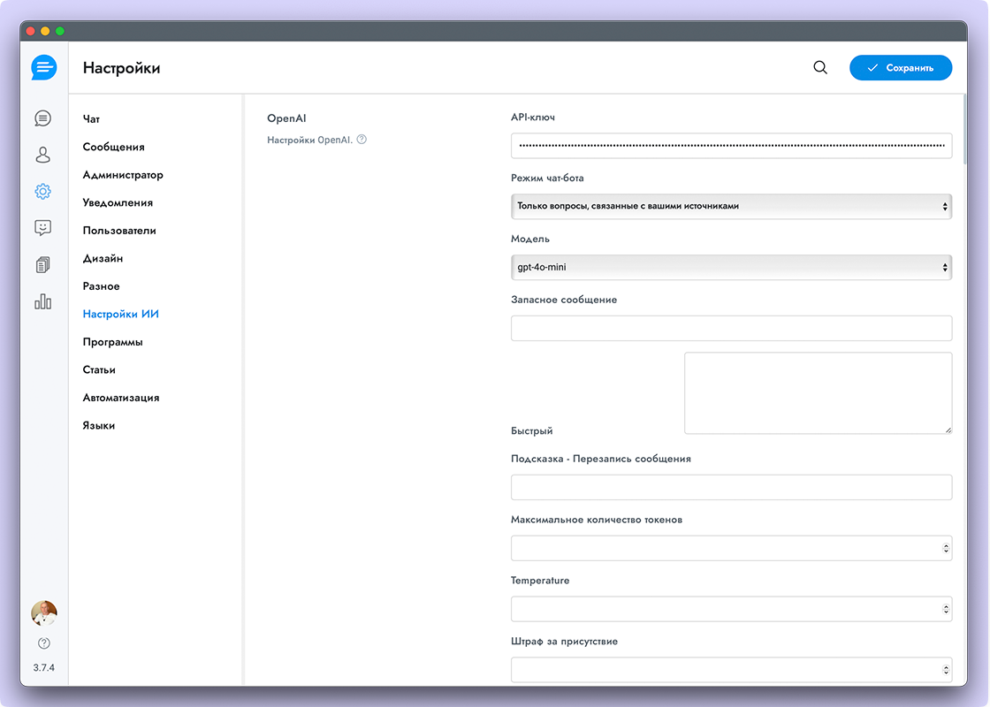Click the search magnifier icon
The width and height of the screenshot is (990, 707).
pyautogui.click(x=820, y=68)
